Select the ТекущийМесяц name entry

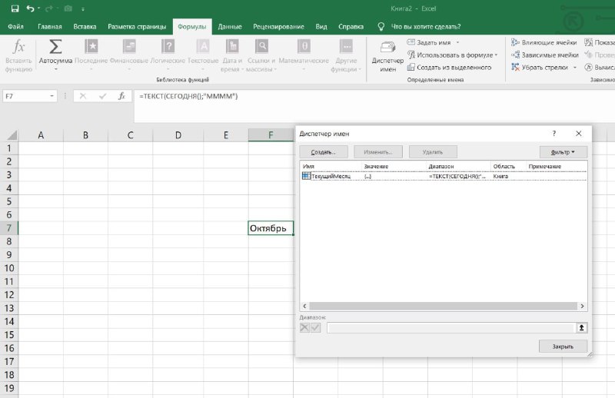(x=444, y=177)
